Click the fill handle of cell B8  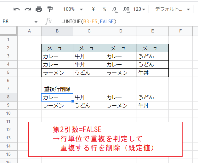point(73,101)
